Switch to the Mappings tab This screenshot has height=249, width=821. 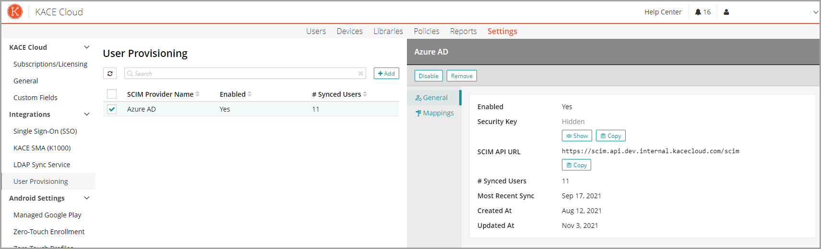pos(435,113)
